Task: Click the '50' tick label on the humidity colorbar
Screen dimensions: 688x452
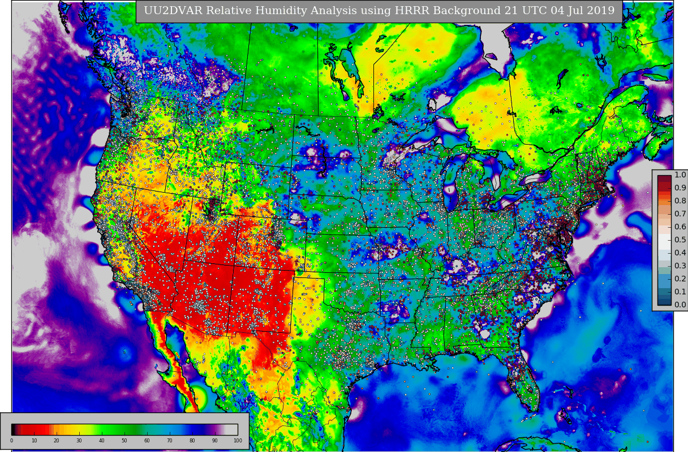Action: coord(124,441)
